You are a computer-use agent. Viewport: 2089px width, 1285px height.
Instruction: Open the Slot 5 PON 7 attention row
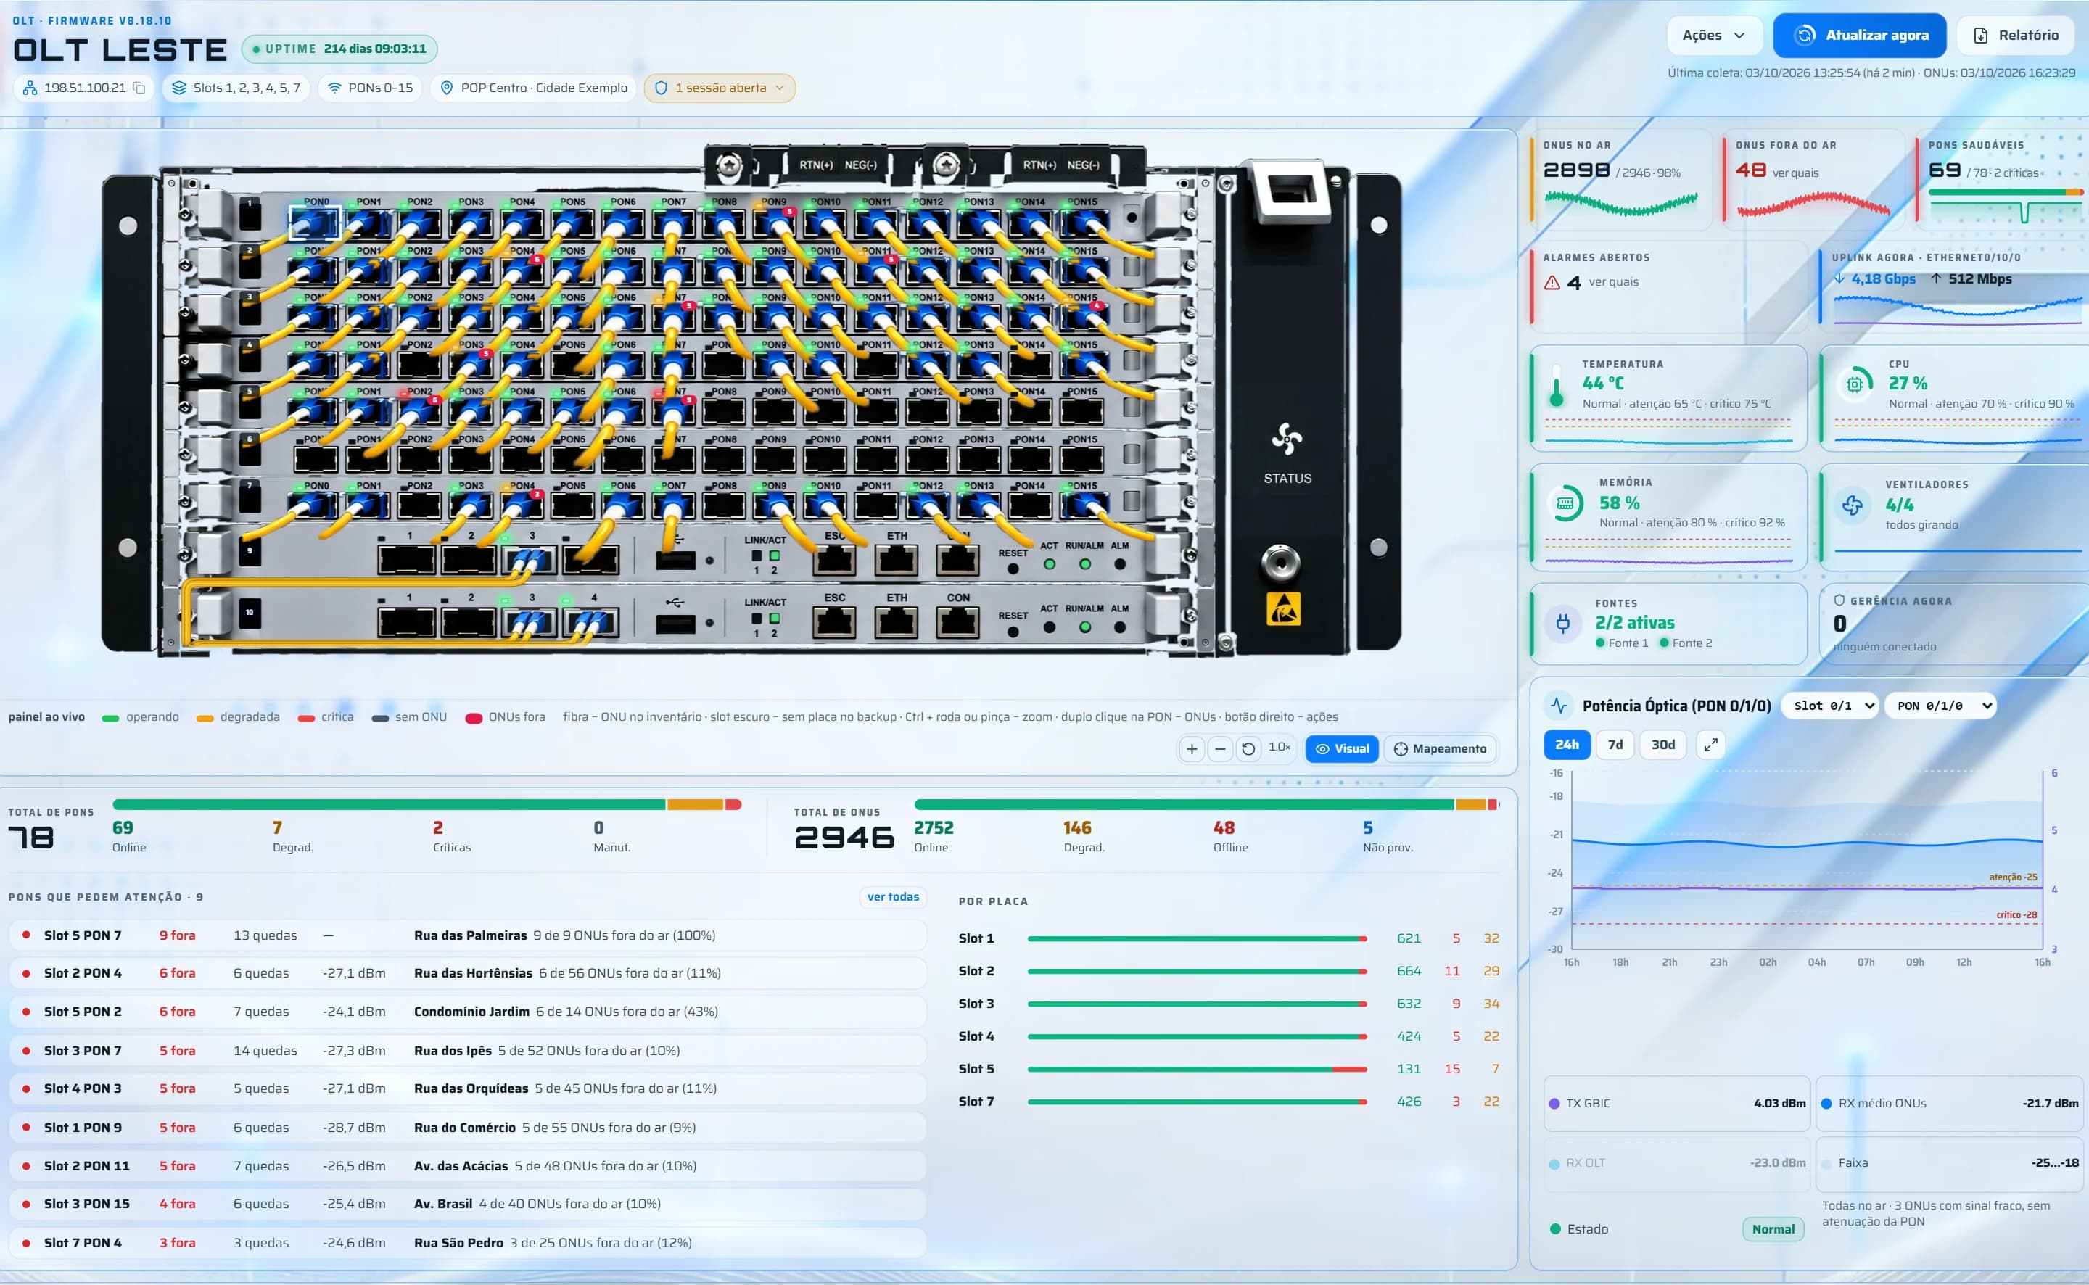(x=466, y=935)
